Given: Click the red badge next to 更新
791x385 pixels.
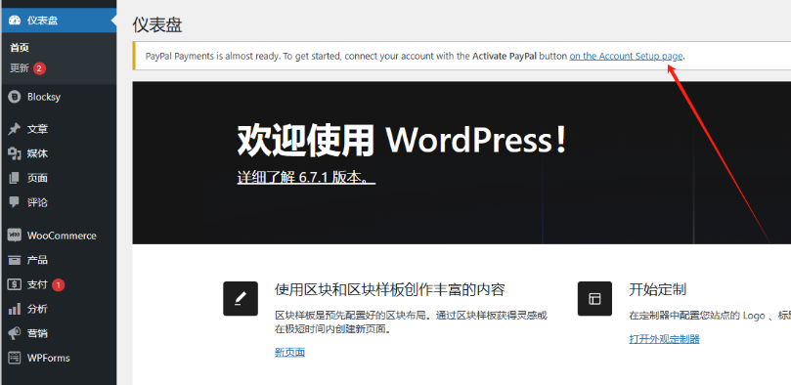Looking at the screenshot, I should 40,68.
